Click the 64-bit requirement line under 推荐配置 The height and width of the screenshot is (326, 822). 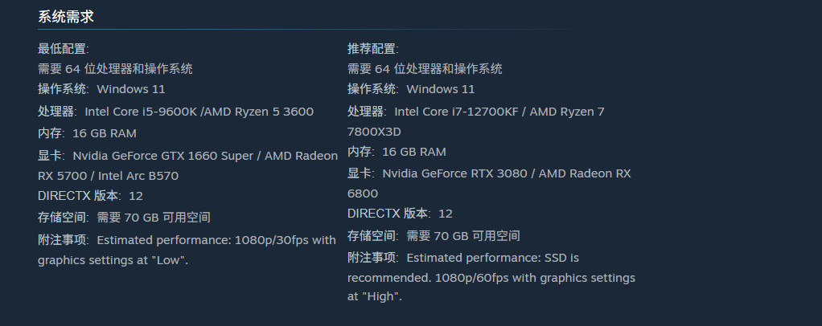[x=425, y=69]
